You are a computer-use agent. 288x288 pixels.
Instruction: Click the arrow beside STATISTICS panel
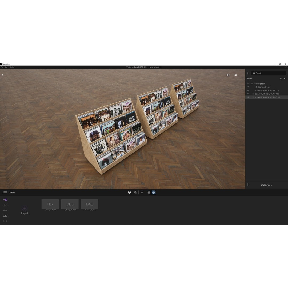pos(248,185)
